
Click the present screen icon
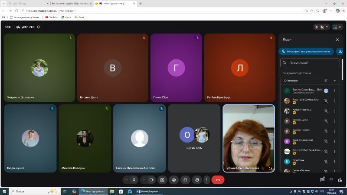tap(162, 180)
